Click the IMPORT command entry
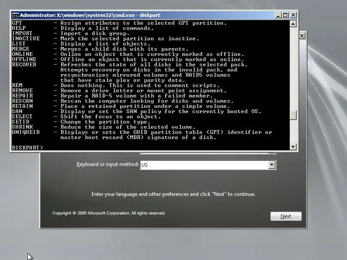This screenshot has width=347, height=260. 22,33
